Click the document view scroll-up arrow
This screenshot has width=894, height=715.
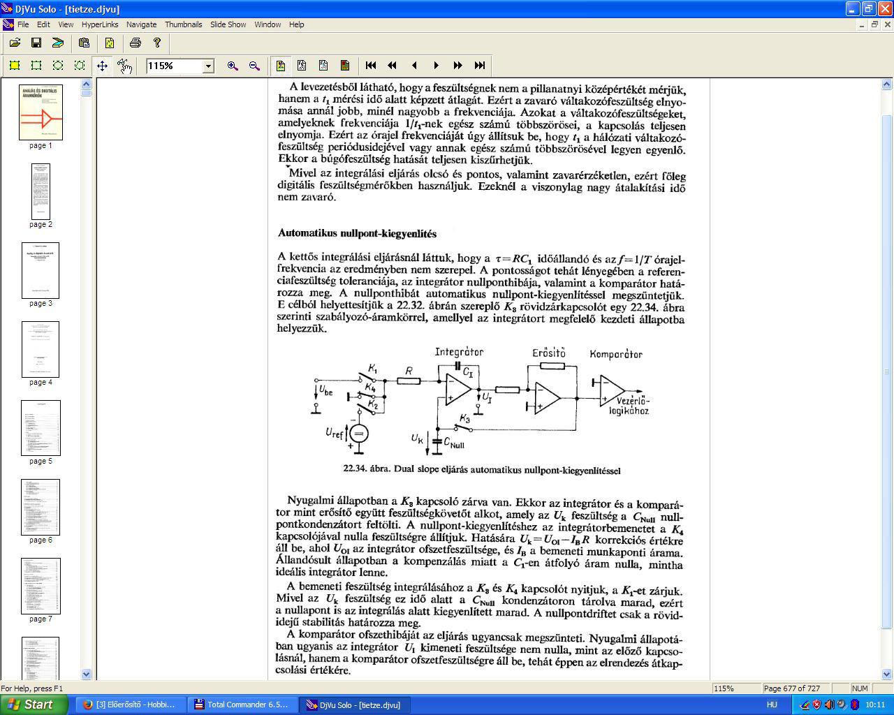coord(888,84)
